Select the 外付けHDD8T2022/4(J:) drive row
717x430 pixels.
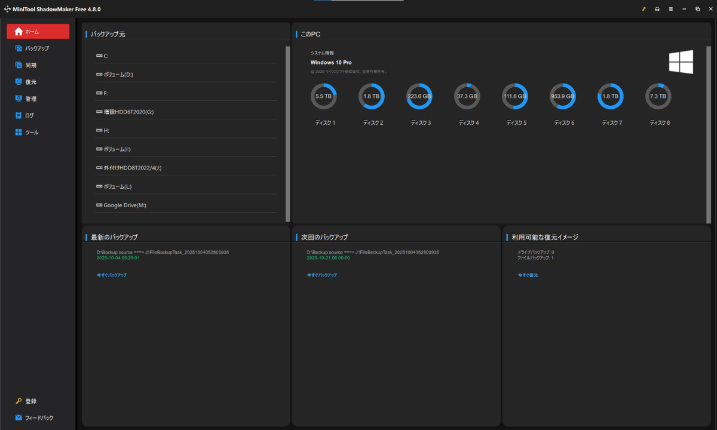tap(186, 168)
